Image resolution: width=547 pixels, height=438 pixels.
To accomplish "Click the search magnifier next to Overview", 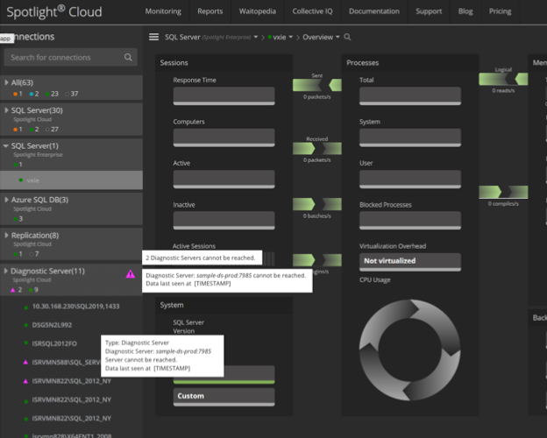I will pos(347,37).
